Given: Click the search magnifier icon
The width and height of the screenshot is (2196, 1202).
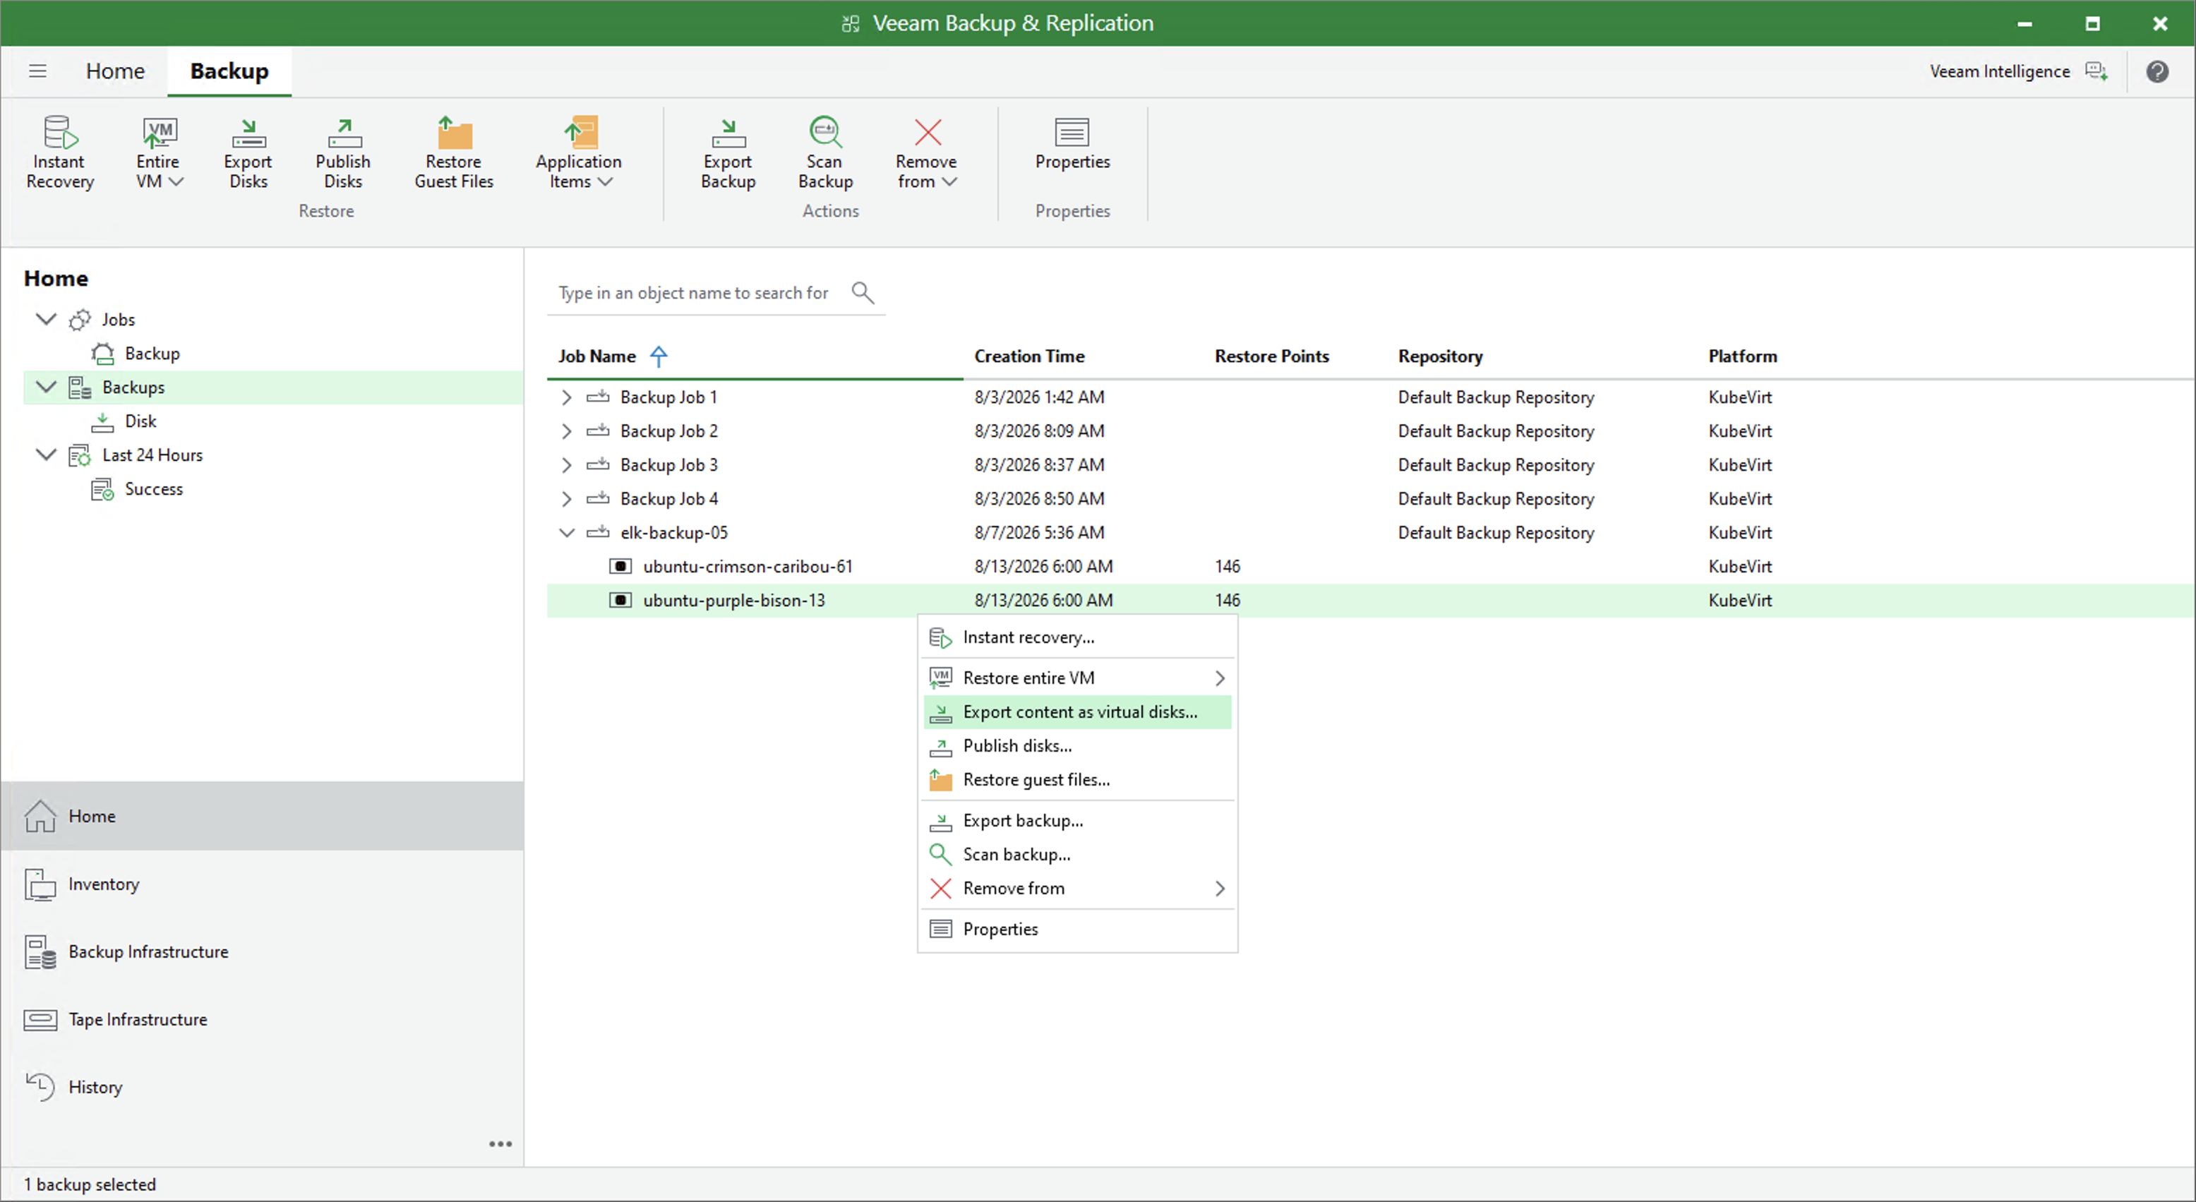Looking at the screenshot, I should [x=863, y=293].
